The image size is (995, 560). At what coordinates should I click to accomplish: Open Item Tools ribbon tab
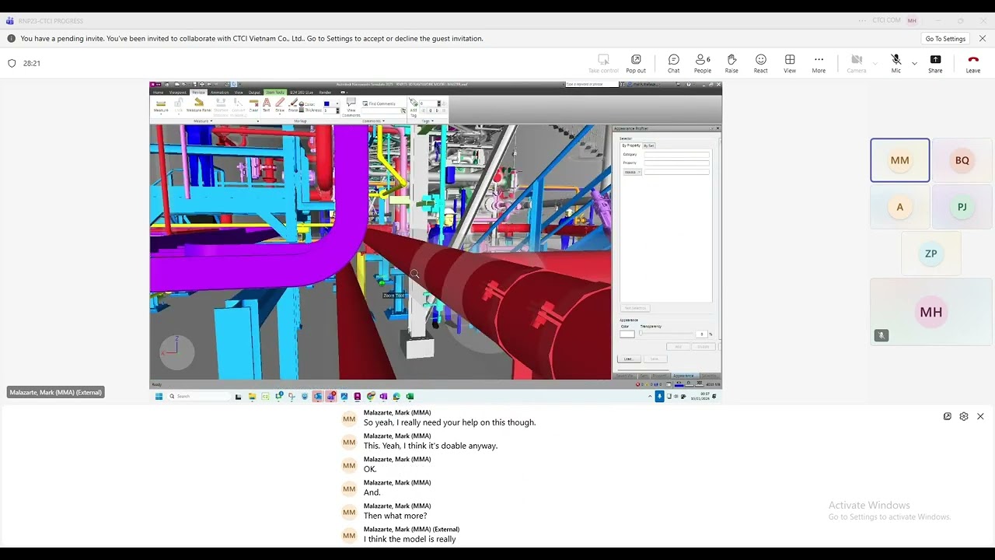[x=275, y=93]
